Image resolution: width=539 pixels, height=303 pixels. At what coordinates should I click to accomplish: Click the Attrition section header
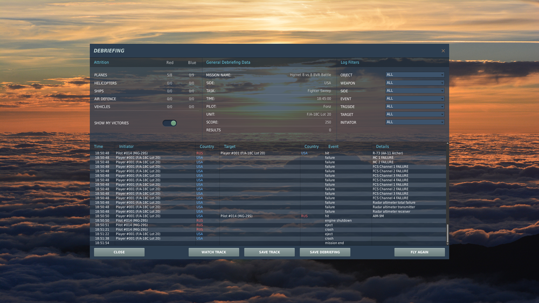pos(101,62)
